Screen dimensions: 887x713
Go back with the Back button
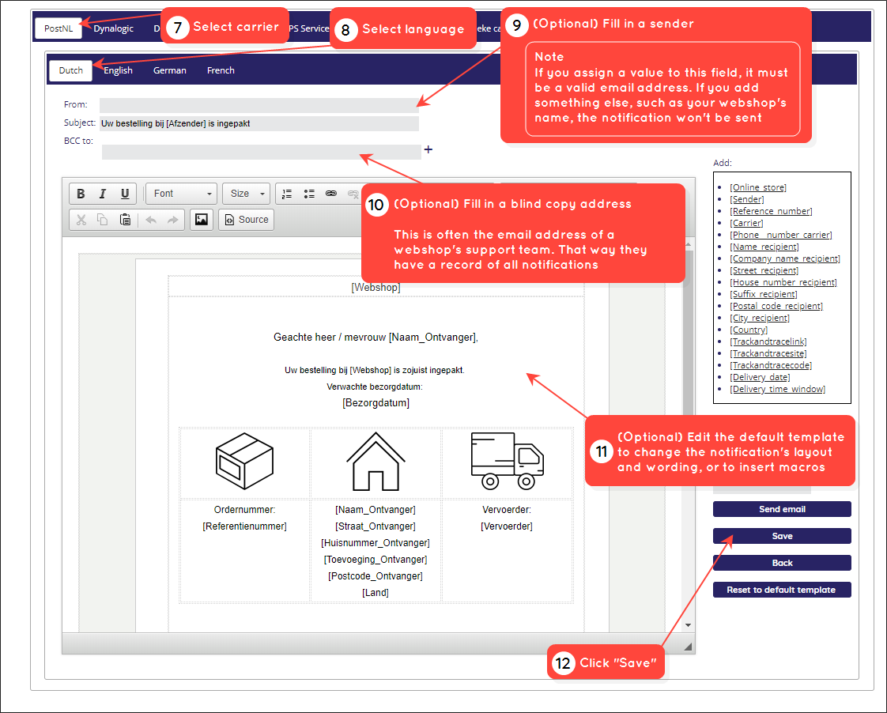(782, 563)
